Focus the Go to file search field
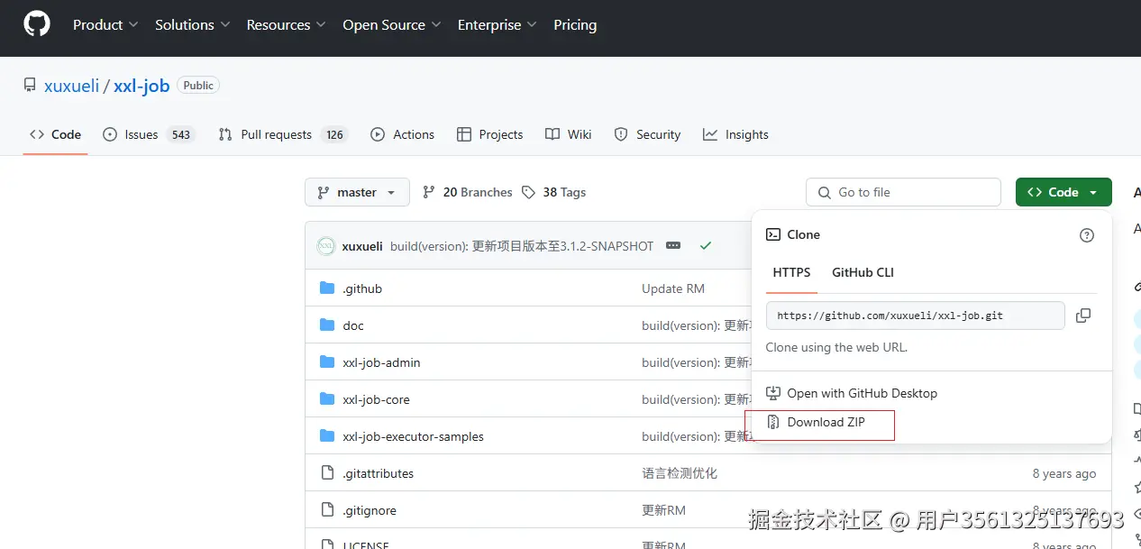The height and width of the screenshot is (549, 1141). (903, 192)
